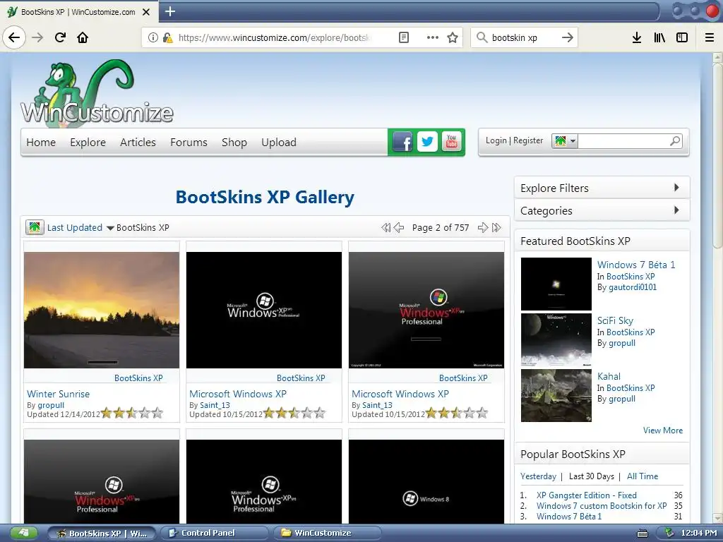The width and height of the screenshot is (723, 542).
Task: Click the Winter Sunrise thumbnail
Action: pyautogui.click(x=102, y=310)
